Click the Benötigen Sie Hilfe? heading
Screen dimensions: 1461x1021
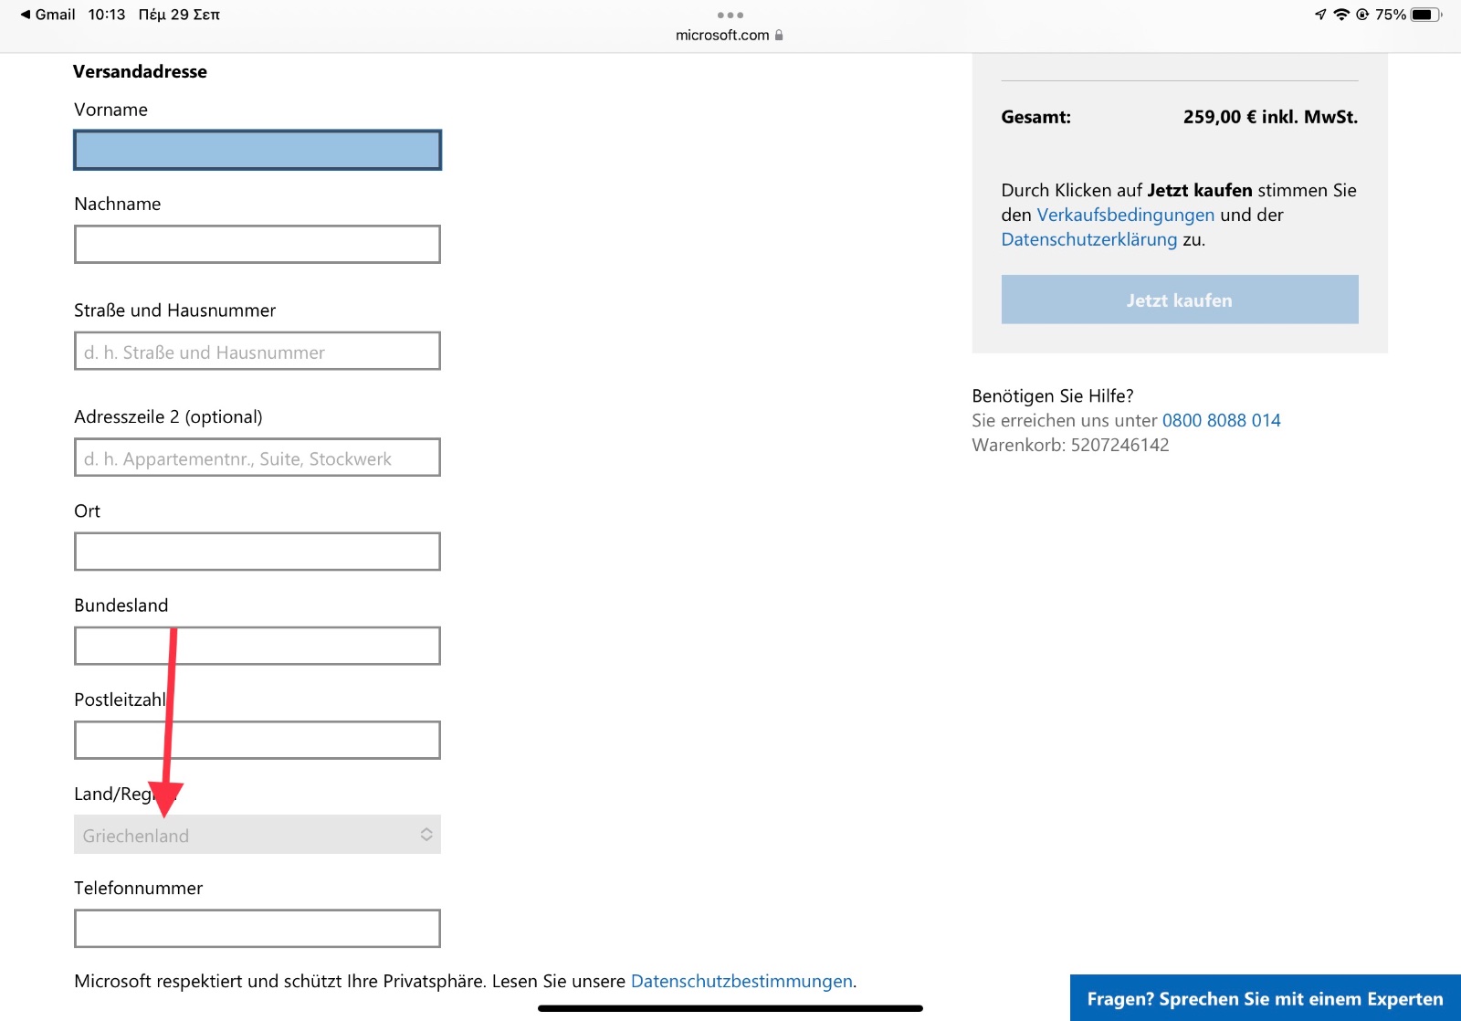tap(1053, 395)
